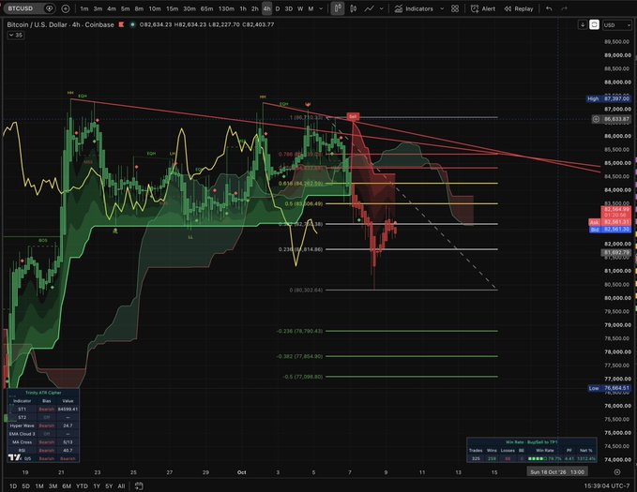Click the redo arrow icon
Screen dimensions: 637x492
[x=564, y=8]
